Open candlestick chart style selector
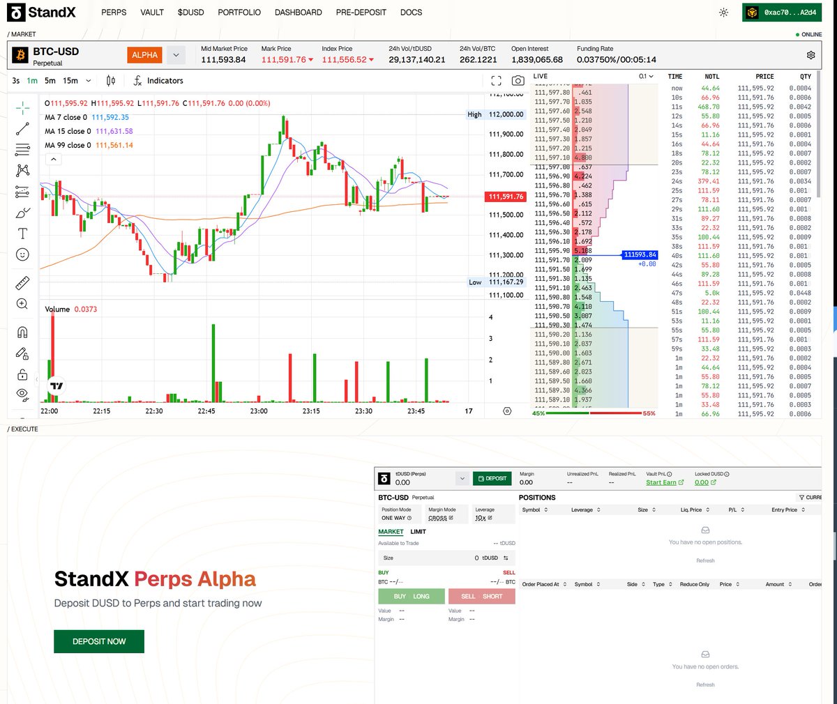The image size is (837, 704). (111, 81)
